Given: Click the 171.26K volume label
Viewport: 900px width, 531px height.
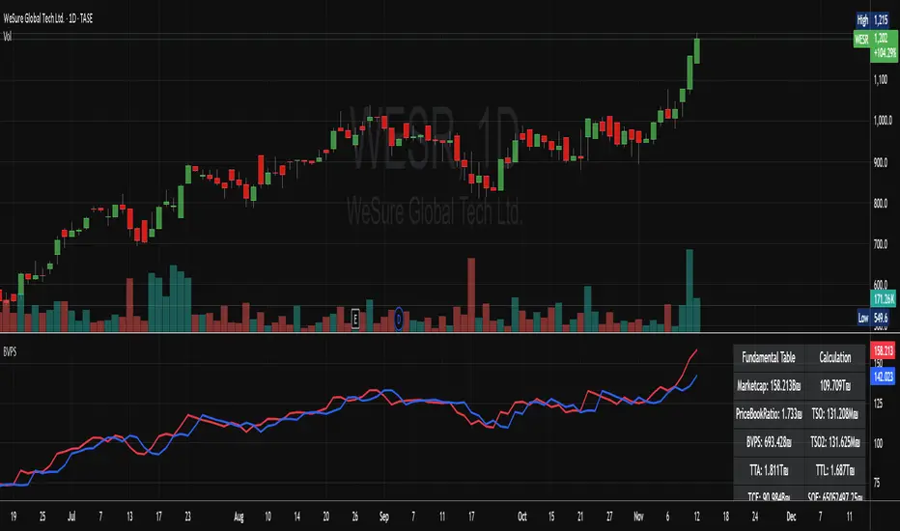Looking at the screenshot, I should (x=884, y=298).
